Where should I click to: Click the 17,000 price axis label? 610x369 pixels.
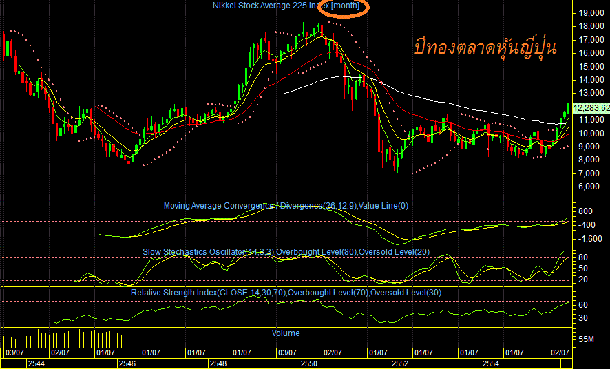point(591,40)
